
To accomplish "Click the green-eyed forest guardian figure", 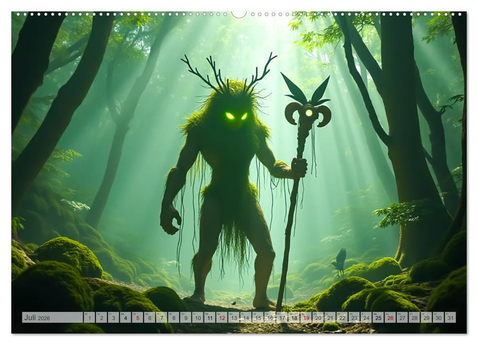I will (x=226, y=172).
